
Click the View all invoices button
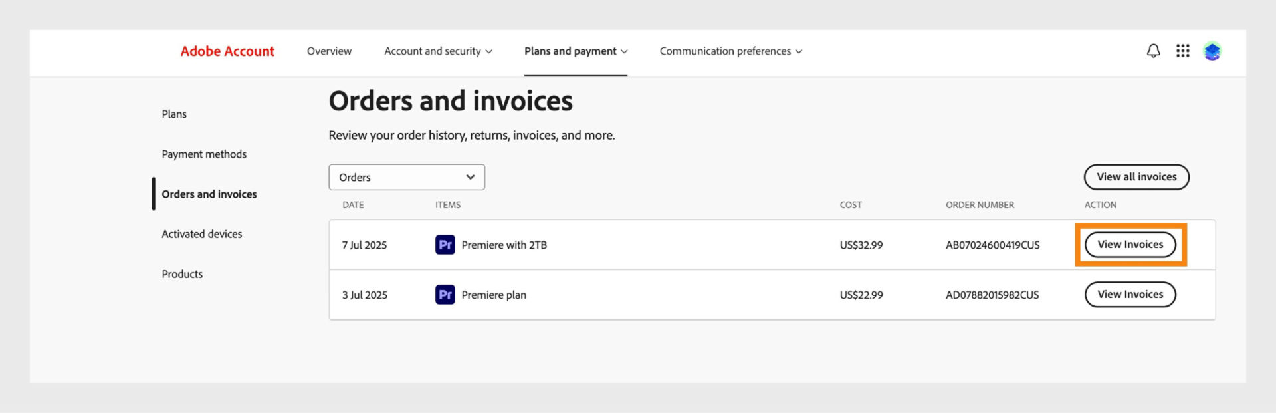tap(1136, 177)
